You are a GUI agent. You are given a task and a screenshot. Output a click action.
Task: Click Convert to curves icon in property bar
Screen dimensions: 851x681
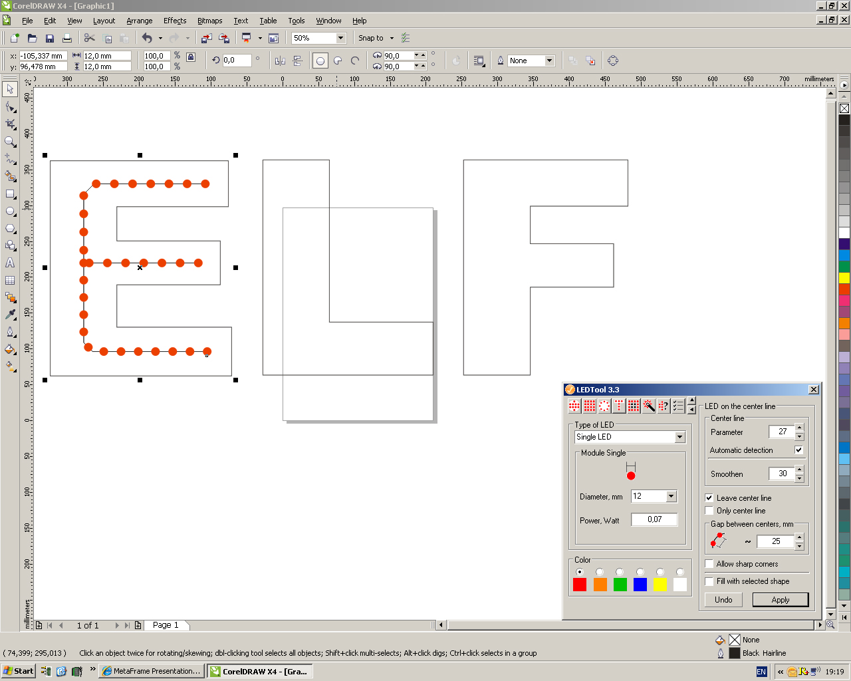[x=613, y=61]
